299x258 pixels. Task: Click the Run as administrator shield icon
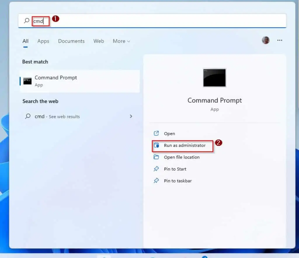click(157, 146)
